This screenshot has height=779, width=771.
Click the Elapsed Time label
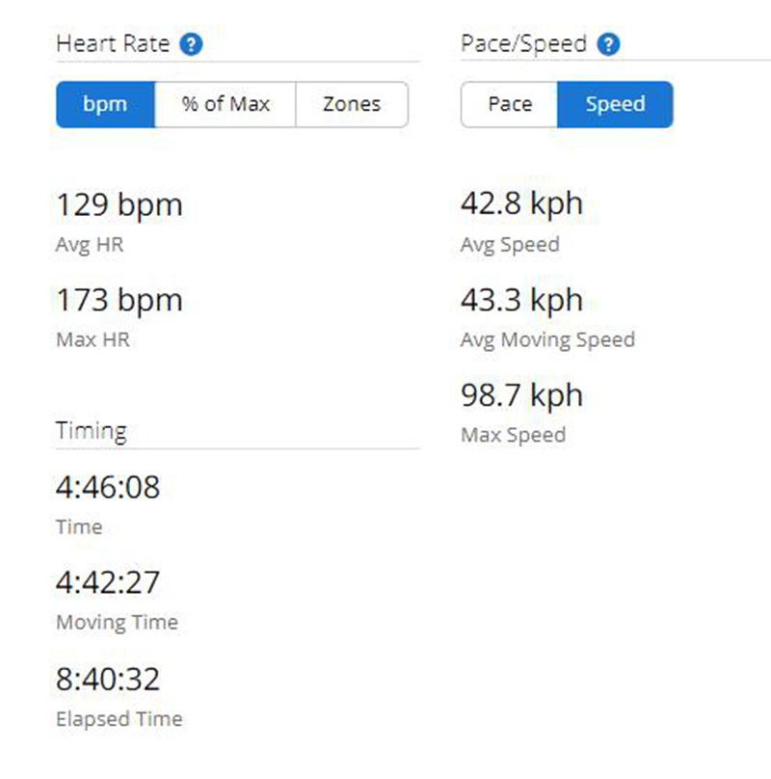[x=120, y=719]
